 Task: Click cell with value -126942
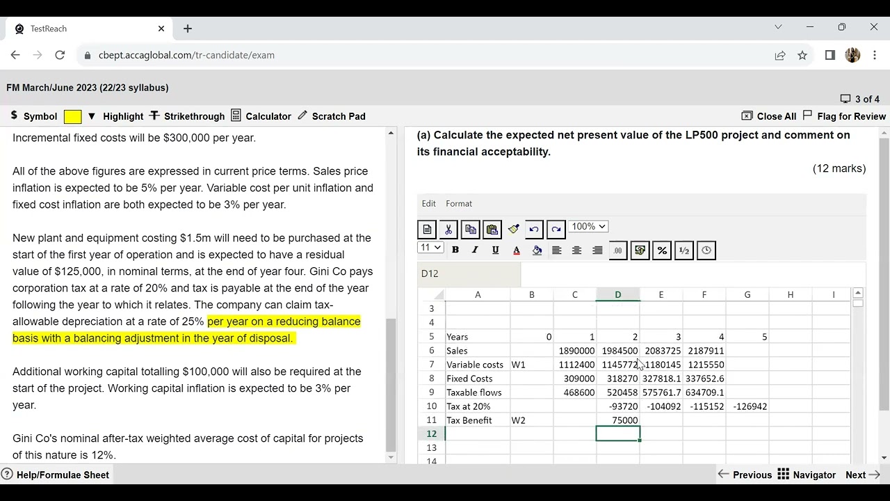(x=747, y=406)
